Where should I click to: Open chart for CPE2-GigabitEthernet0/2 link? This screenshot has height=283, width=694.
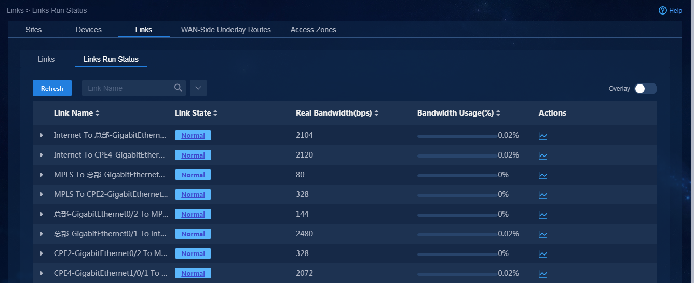tap(543, 254)
